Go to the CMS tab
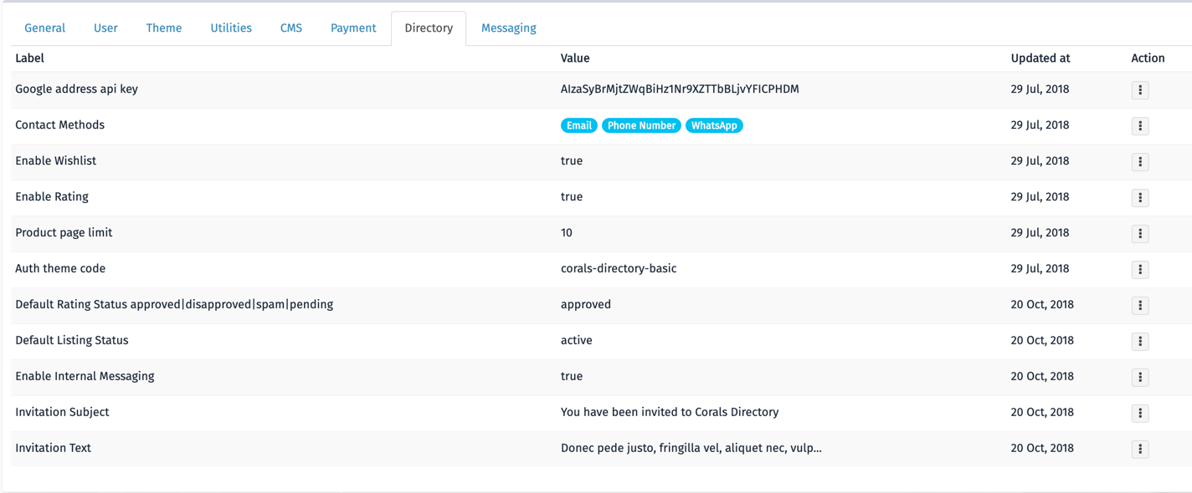This screenshot has width=1192, height=493. click(291, 28)
